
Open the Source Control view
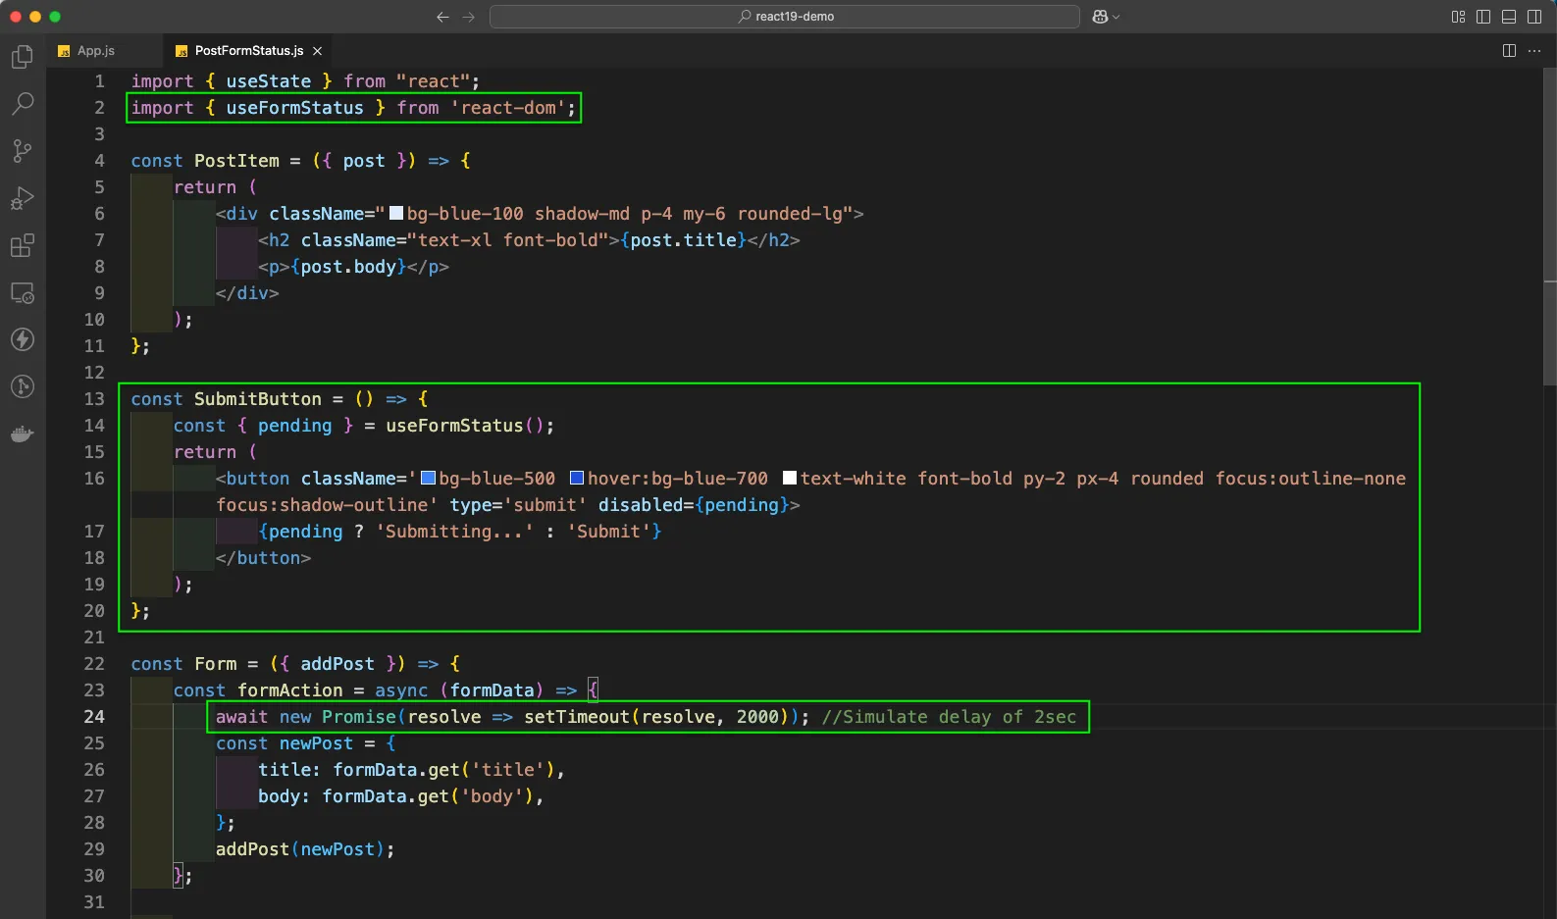click(23, 150)
